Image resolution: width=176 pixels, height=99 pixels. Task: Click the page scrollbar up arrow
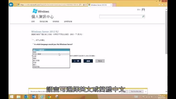click(x=166, y=9)
